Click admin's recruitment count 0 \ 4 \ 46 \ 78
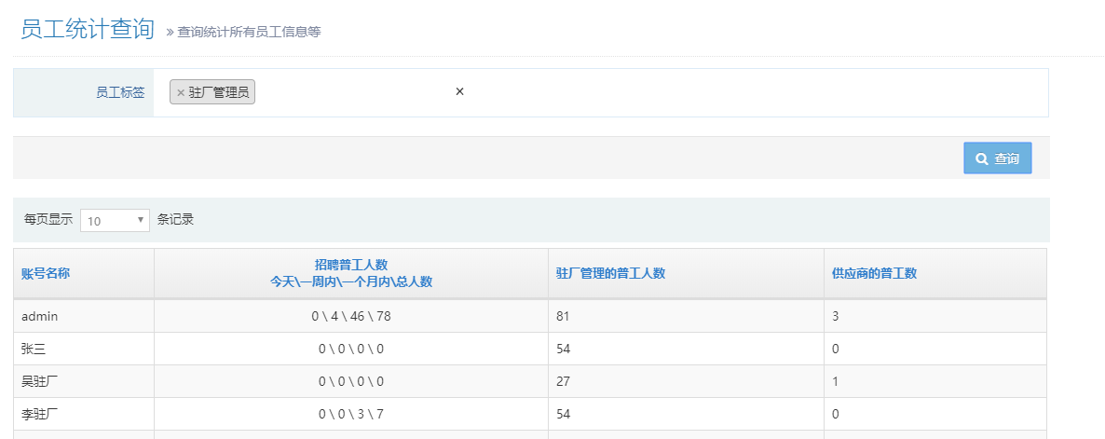This screenshot has width=1105, height=439. (350, 317)
